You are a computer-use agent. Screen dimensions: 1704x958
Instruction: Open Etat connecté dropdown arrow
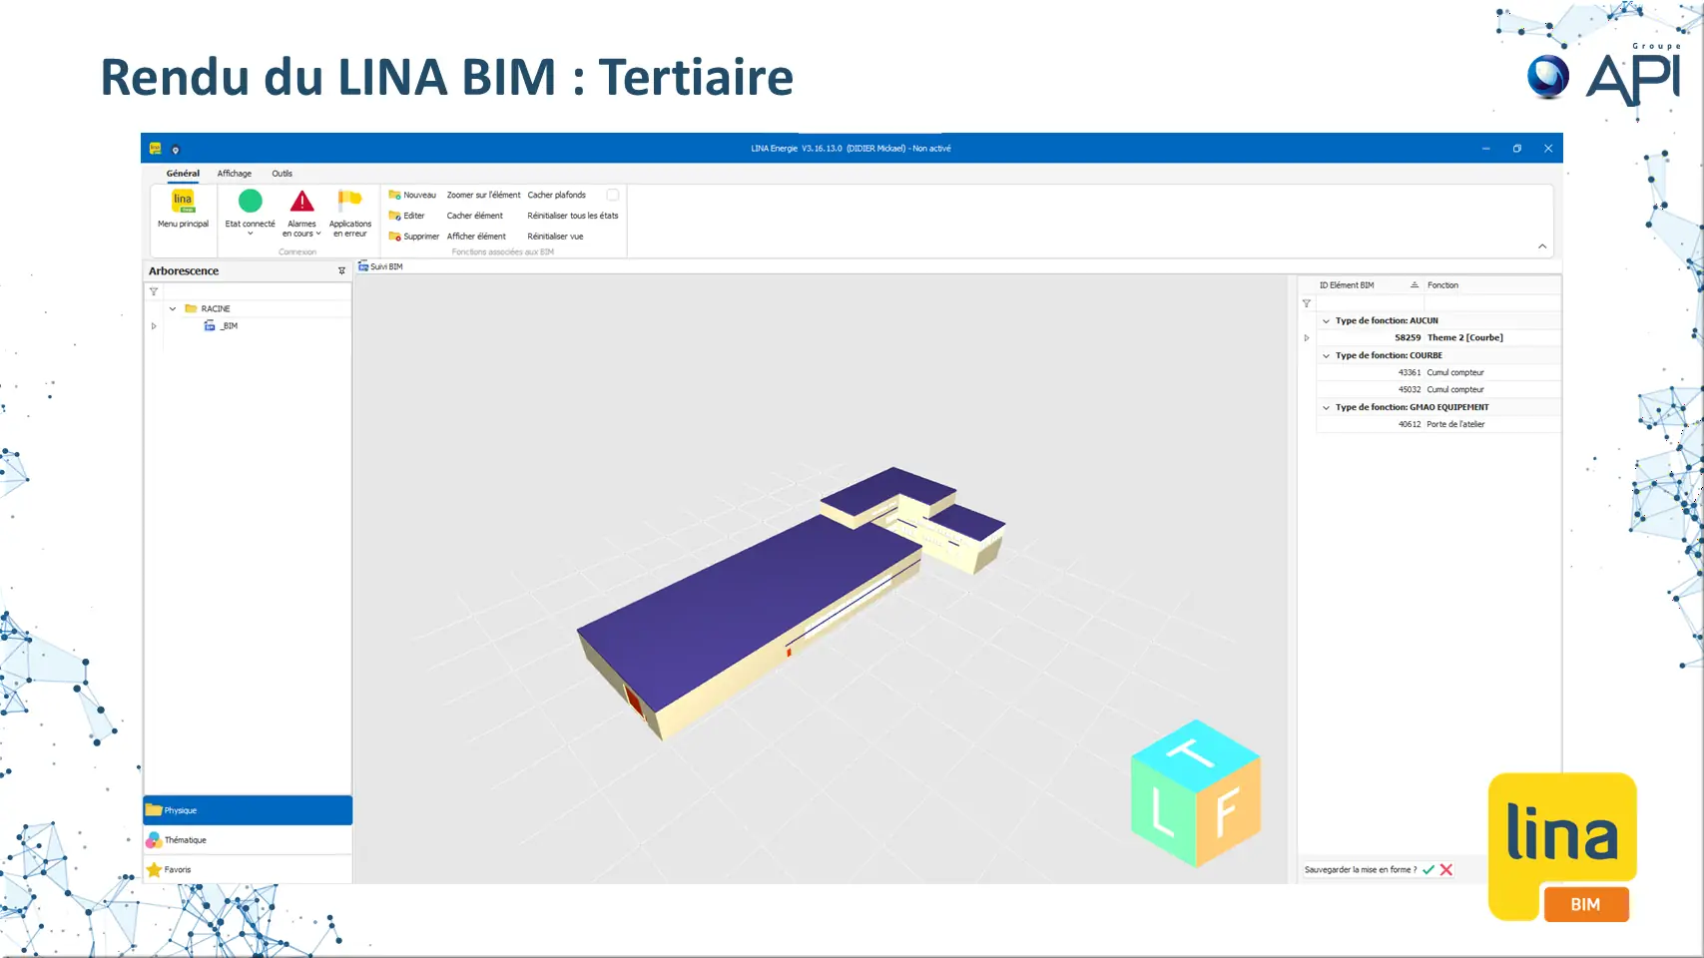(251, 234)
